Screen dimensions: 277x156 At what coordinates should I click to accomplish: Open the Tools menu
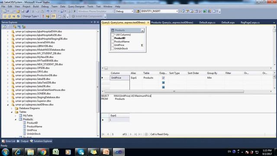coord(90,6)
